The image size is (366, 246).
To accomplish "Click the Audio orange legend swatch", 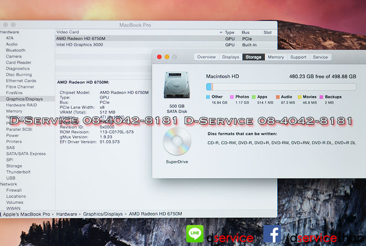I will [278, 97].
